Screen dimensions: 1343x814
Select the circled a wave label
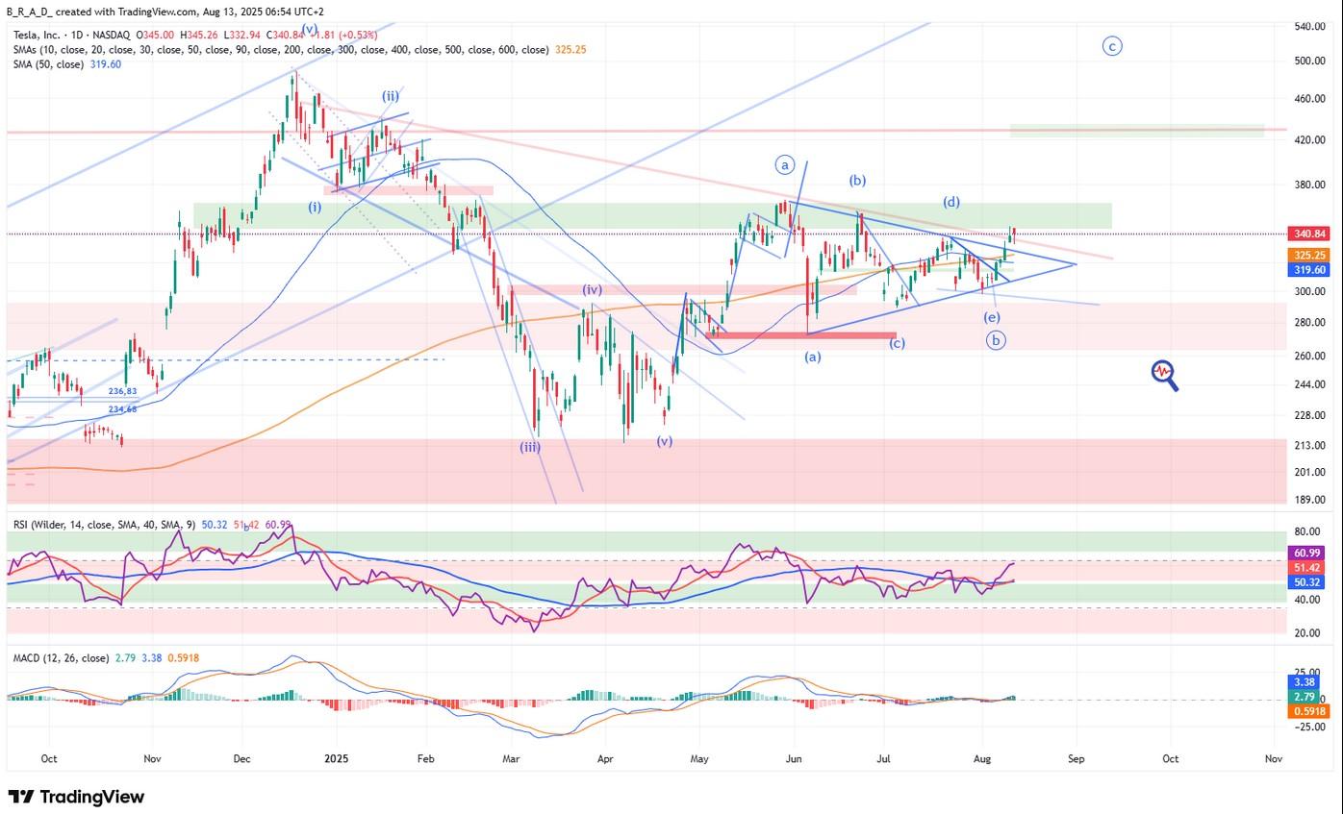coord(785,165)
